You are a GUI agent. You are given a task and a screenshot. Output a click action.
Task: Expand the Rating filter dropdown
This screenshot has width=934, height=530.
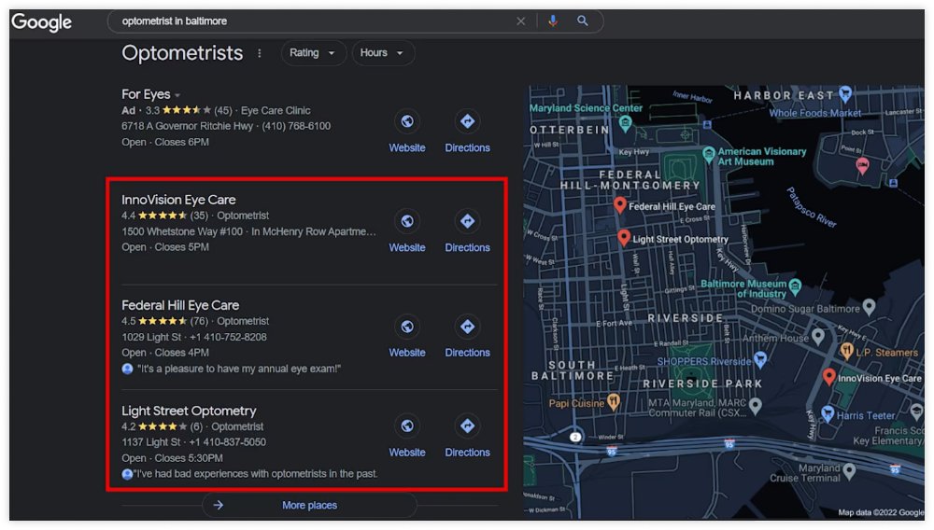pos(313,53)
